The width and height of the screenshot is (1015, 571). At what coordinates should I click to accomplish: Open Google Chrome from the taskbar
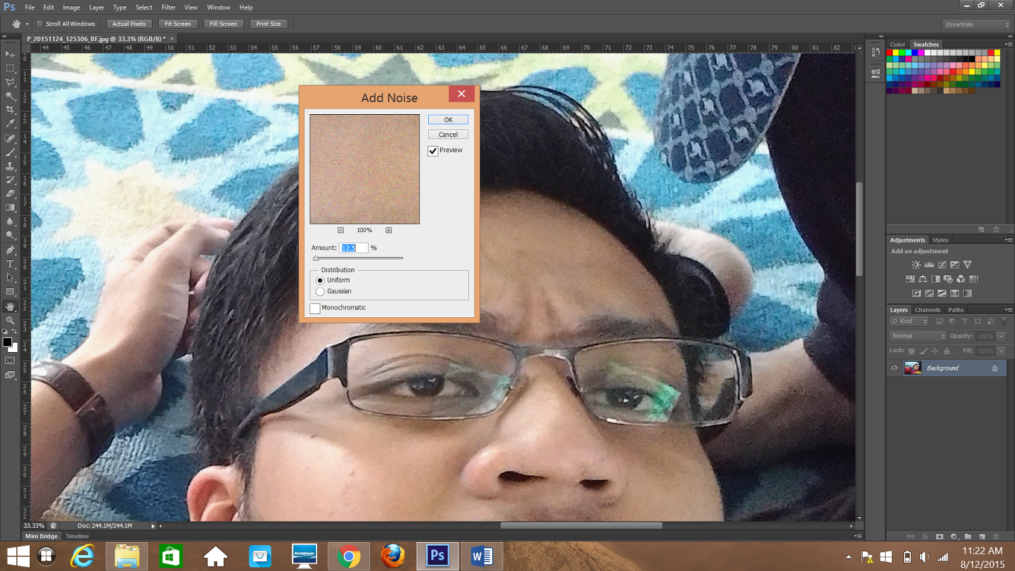(348, 556)
